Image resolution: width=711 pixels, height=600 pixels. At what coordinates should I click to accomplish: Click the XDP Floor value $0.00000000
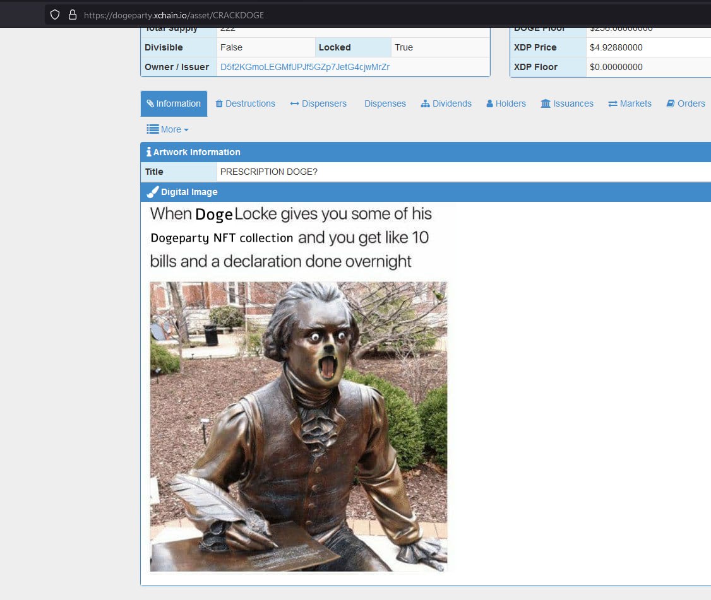coord(616,67)
